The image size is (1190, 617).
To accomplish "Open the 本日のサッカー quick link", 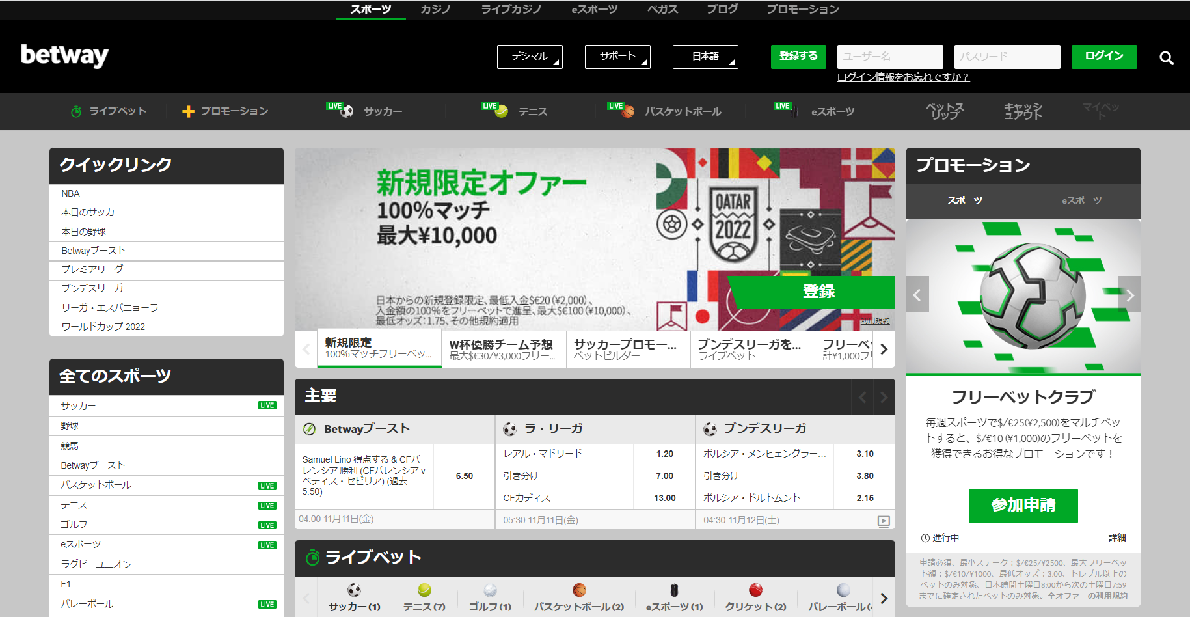I will coord(167,213).
